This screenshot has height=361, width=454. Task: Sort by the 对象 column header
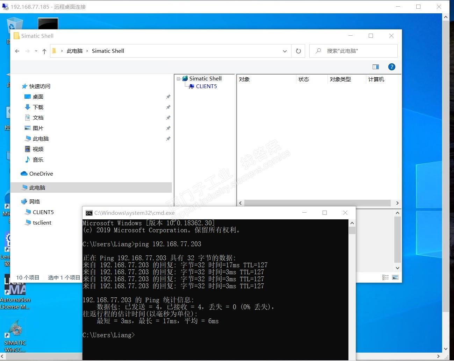pyautogui.click(x=266, y=79)
